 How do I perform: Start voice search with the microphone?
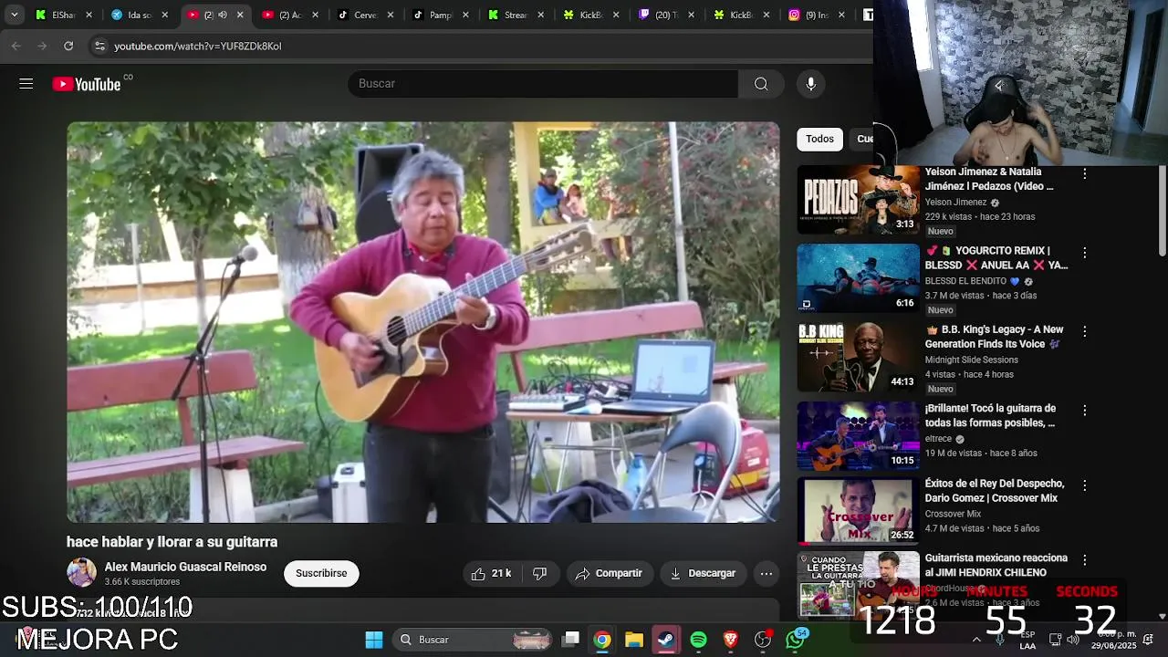[810, 84]
